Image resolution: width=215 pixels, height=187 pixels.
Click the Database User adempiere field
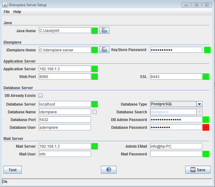click(65, 127)
